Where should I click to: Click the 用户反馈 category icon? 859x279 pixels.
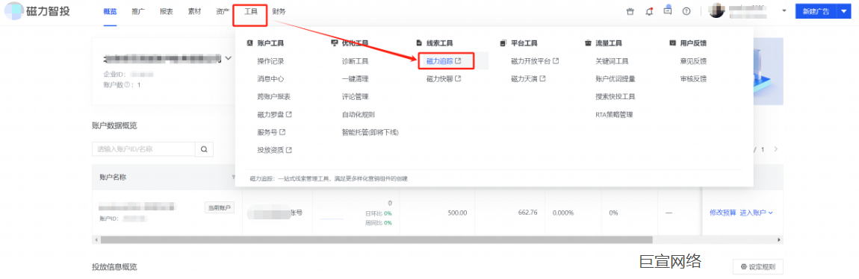click(x=673, y=43)
